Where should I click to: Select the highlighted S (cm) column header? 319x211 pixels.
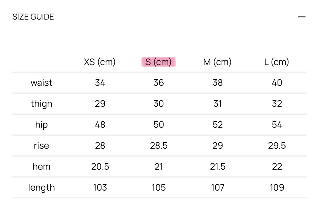[159, 62]
